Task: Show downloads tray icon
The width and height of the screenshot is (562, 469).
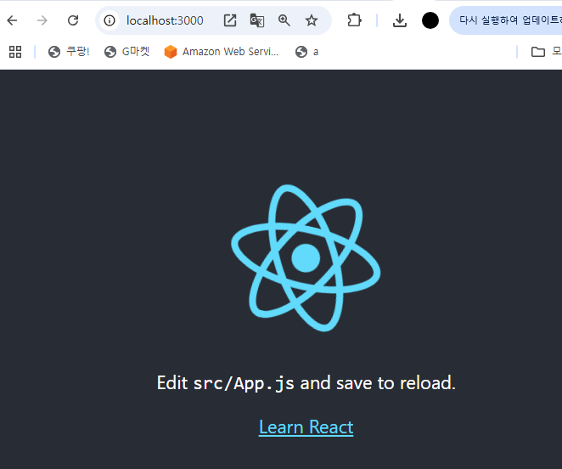Action: pyautogui.click(x=400, y=20)
